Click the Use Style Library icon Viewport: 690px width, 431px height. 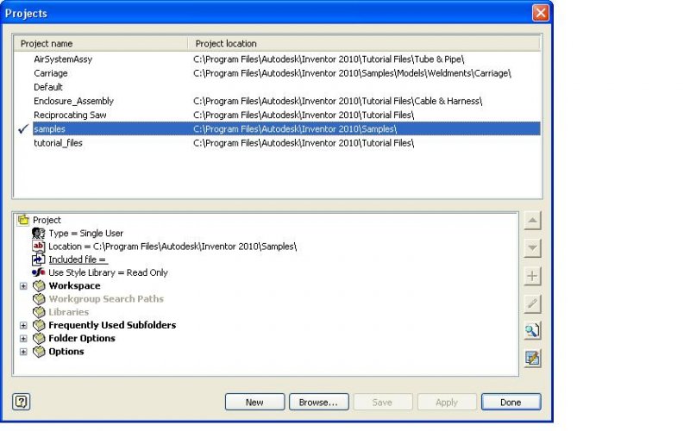38,272
